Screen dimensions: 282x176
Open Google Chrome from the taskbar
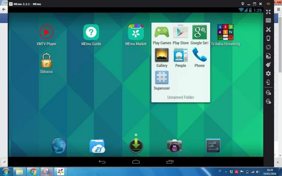33,172
